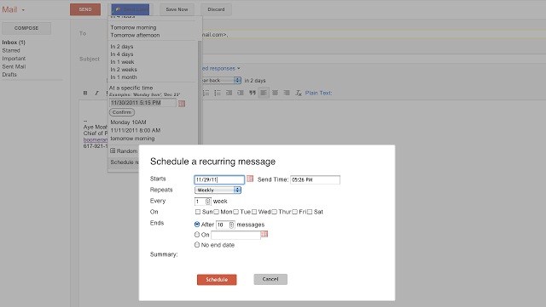Check the Sun day checkbox
Screen dimensions: 546x307
[x=198, y=212]
